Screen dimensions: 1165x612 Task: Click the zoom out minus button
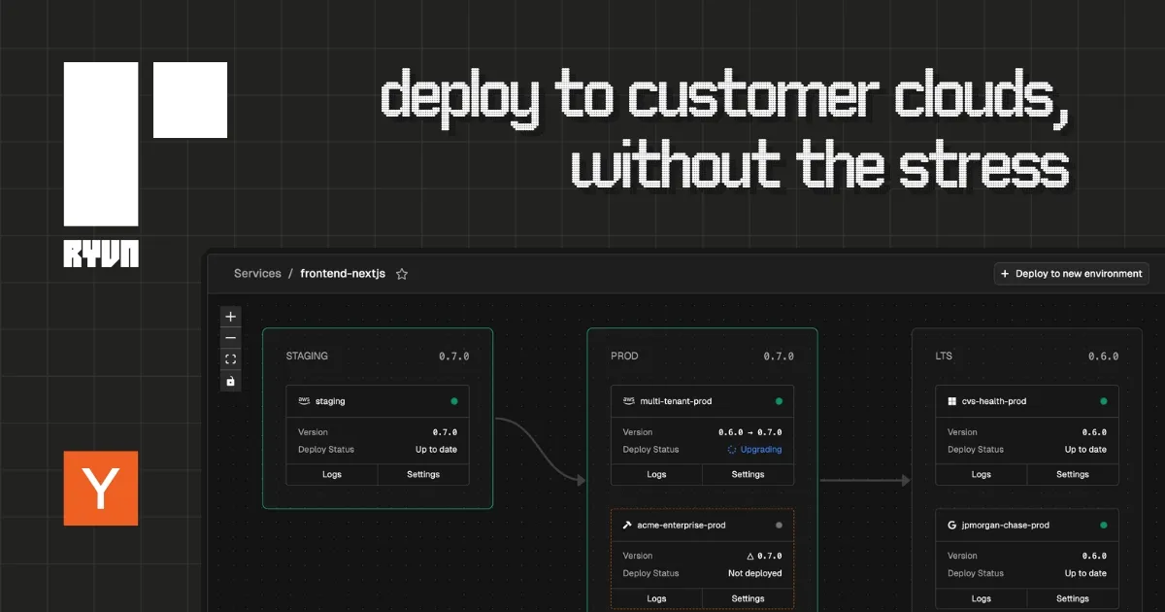coord(230,338)
